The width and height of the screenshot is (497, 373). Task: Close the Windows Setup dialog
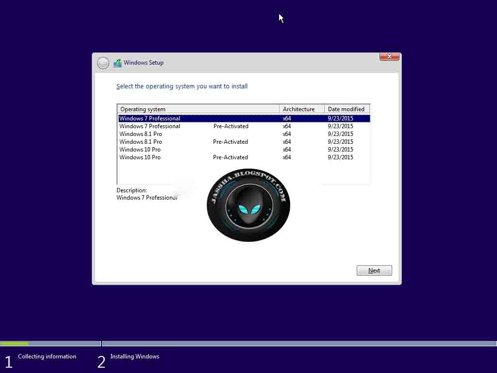point(389,56)
